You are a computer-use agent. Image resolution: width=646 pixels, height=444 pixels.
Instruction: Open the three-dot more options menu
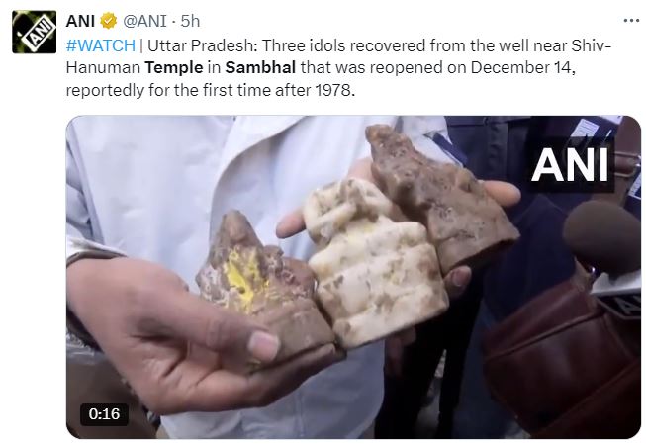631,21
